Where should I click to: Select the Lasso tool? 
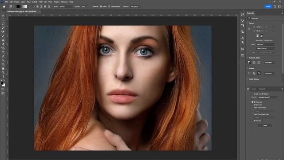(3, 24)
